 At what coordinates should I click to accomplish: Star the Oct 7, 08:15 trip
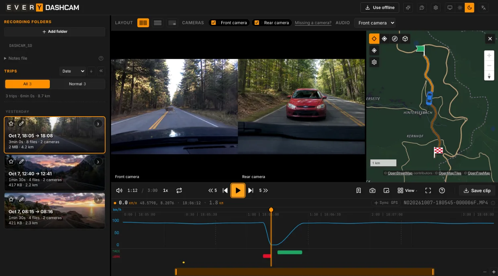[11, 199]
